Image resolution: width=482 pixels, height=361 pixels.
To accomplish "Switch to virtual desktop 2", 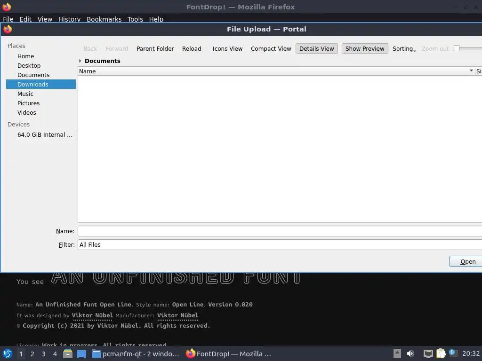I will point(32,354).
